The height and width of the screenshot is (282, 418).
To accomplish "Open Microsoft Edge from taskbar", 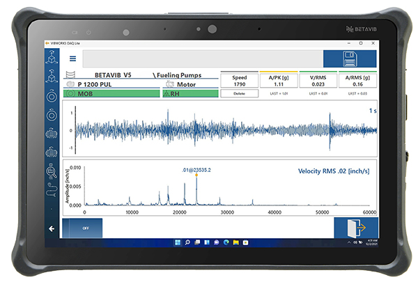I will click(x=226, y=242).
